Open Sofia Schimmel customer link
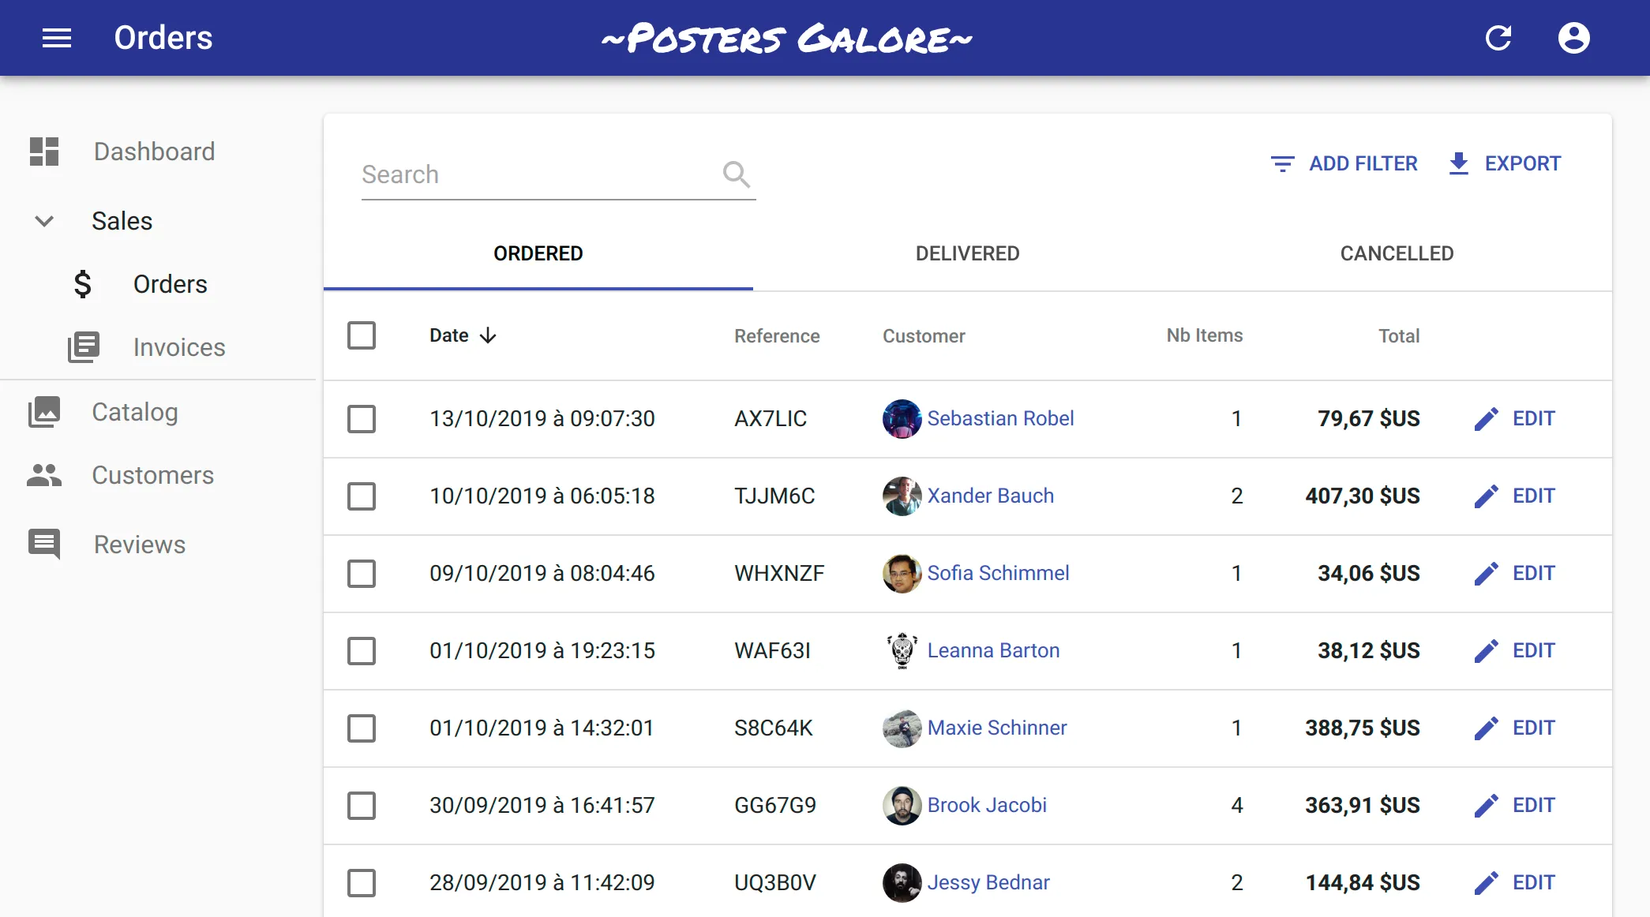 (998, 573)
